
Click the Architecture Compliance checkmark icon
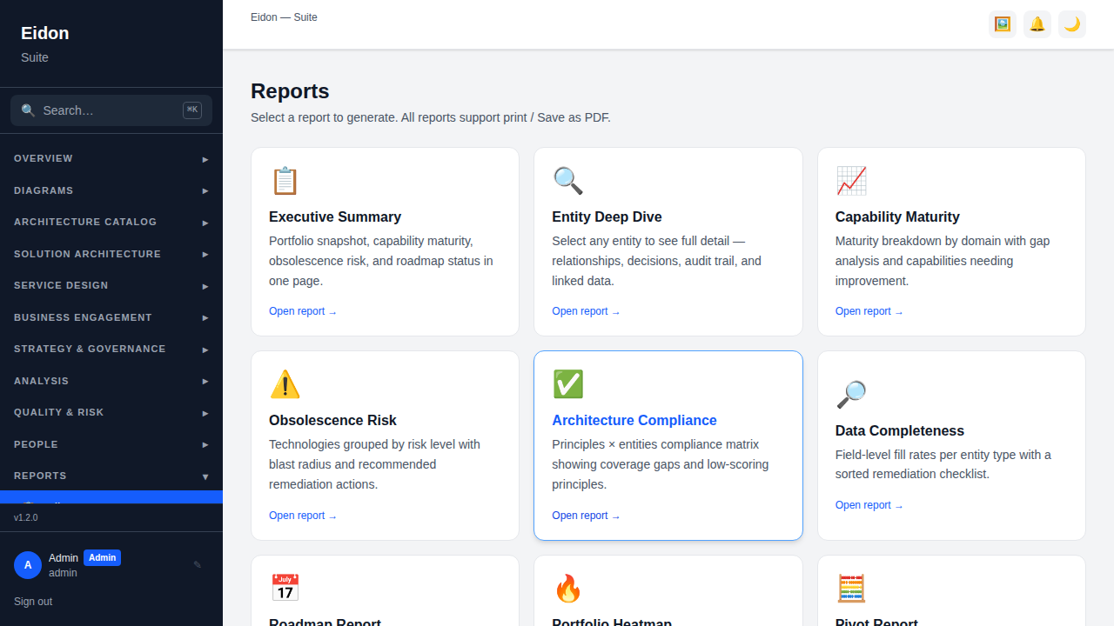(567, 384)
